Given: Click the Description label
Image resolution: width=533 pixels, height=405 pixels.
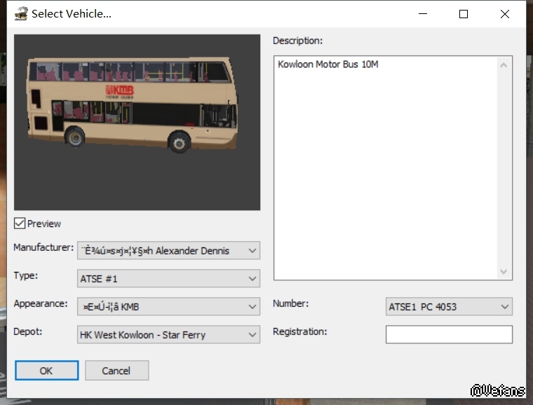Looking at the screenshot, I should 298,41.
